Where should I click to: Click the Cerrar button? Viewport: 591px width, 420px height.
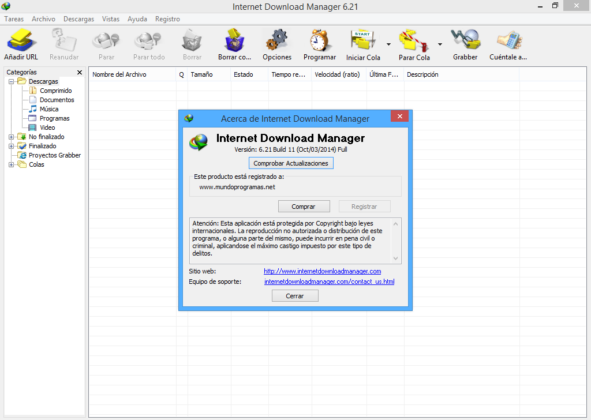[x=295, y=296]
